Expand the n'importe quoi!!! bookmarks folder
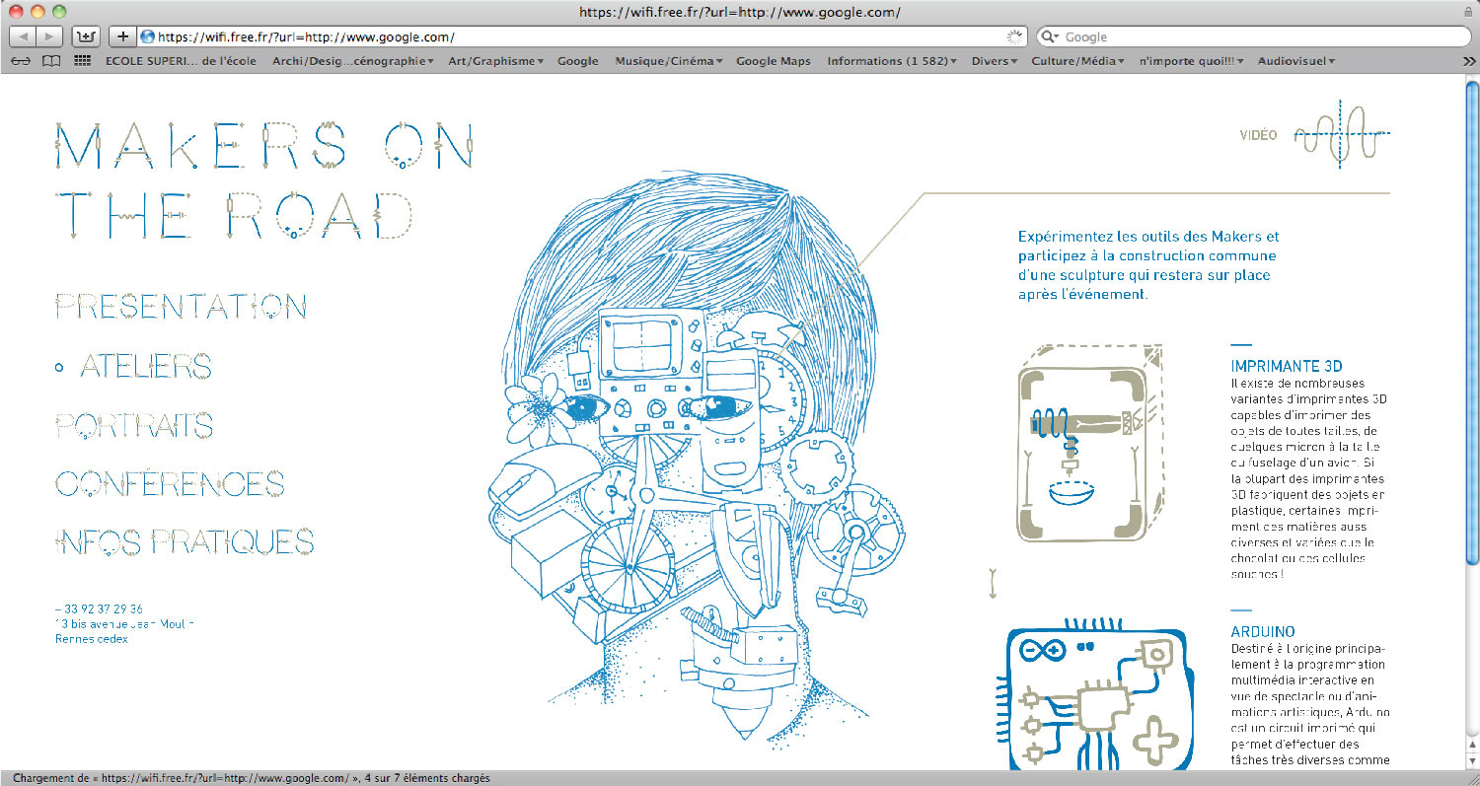Image resolution: width=1480 pixels, height=786 pixels. coord(1191,61)
